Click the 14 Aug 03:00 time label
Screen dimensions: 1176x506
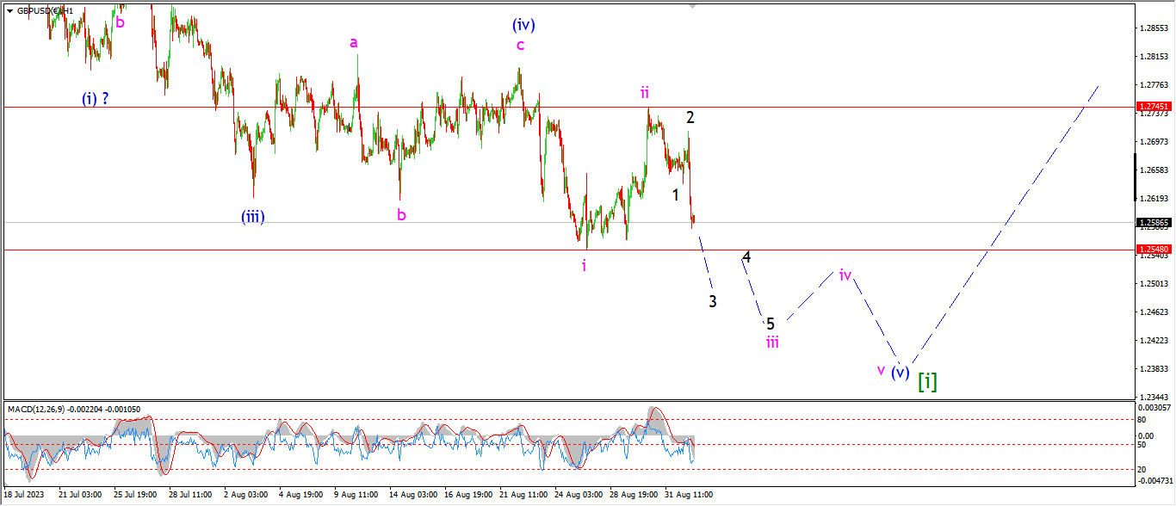412,496
